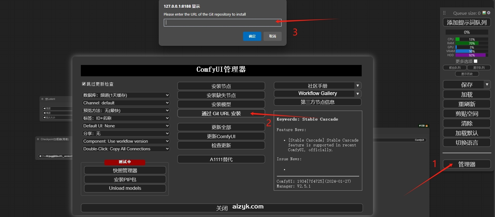Open 剪贴空间
Viewport: 495px width, 217px height.
(467, 113)
